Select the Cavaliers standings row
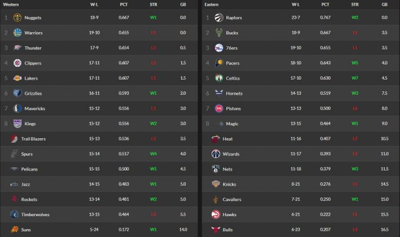The height and width of the screenshot is (237, 400). coord(300,199)
